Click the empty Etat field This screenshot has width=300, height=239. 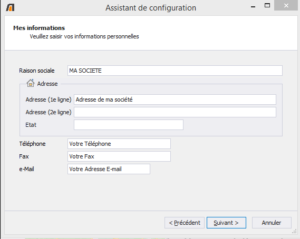point(129,125)
